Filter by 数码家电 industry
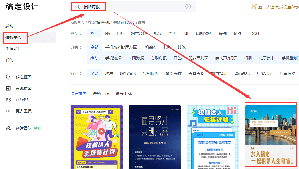The width and height of the screenshot is (299, 169). [242, 73]
